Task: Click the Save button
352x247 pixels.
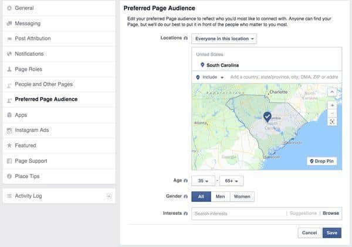Action: (x=332, y=233)
